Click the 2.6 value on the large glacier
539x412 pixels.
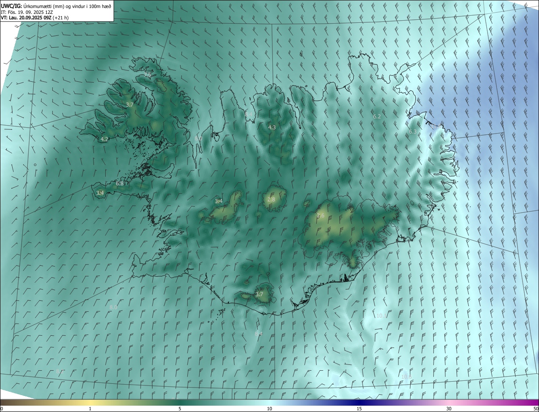tap(320, 216)
